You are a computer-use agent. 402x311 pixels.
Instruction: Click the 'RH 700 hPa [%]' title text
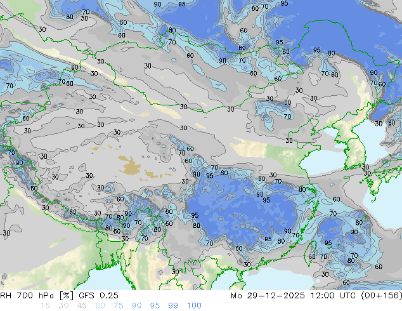(x=37, y=296)
